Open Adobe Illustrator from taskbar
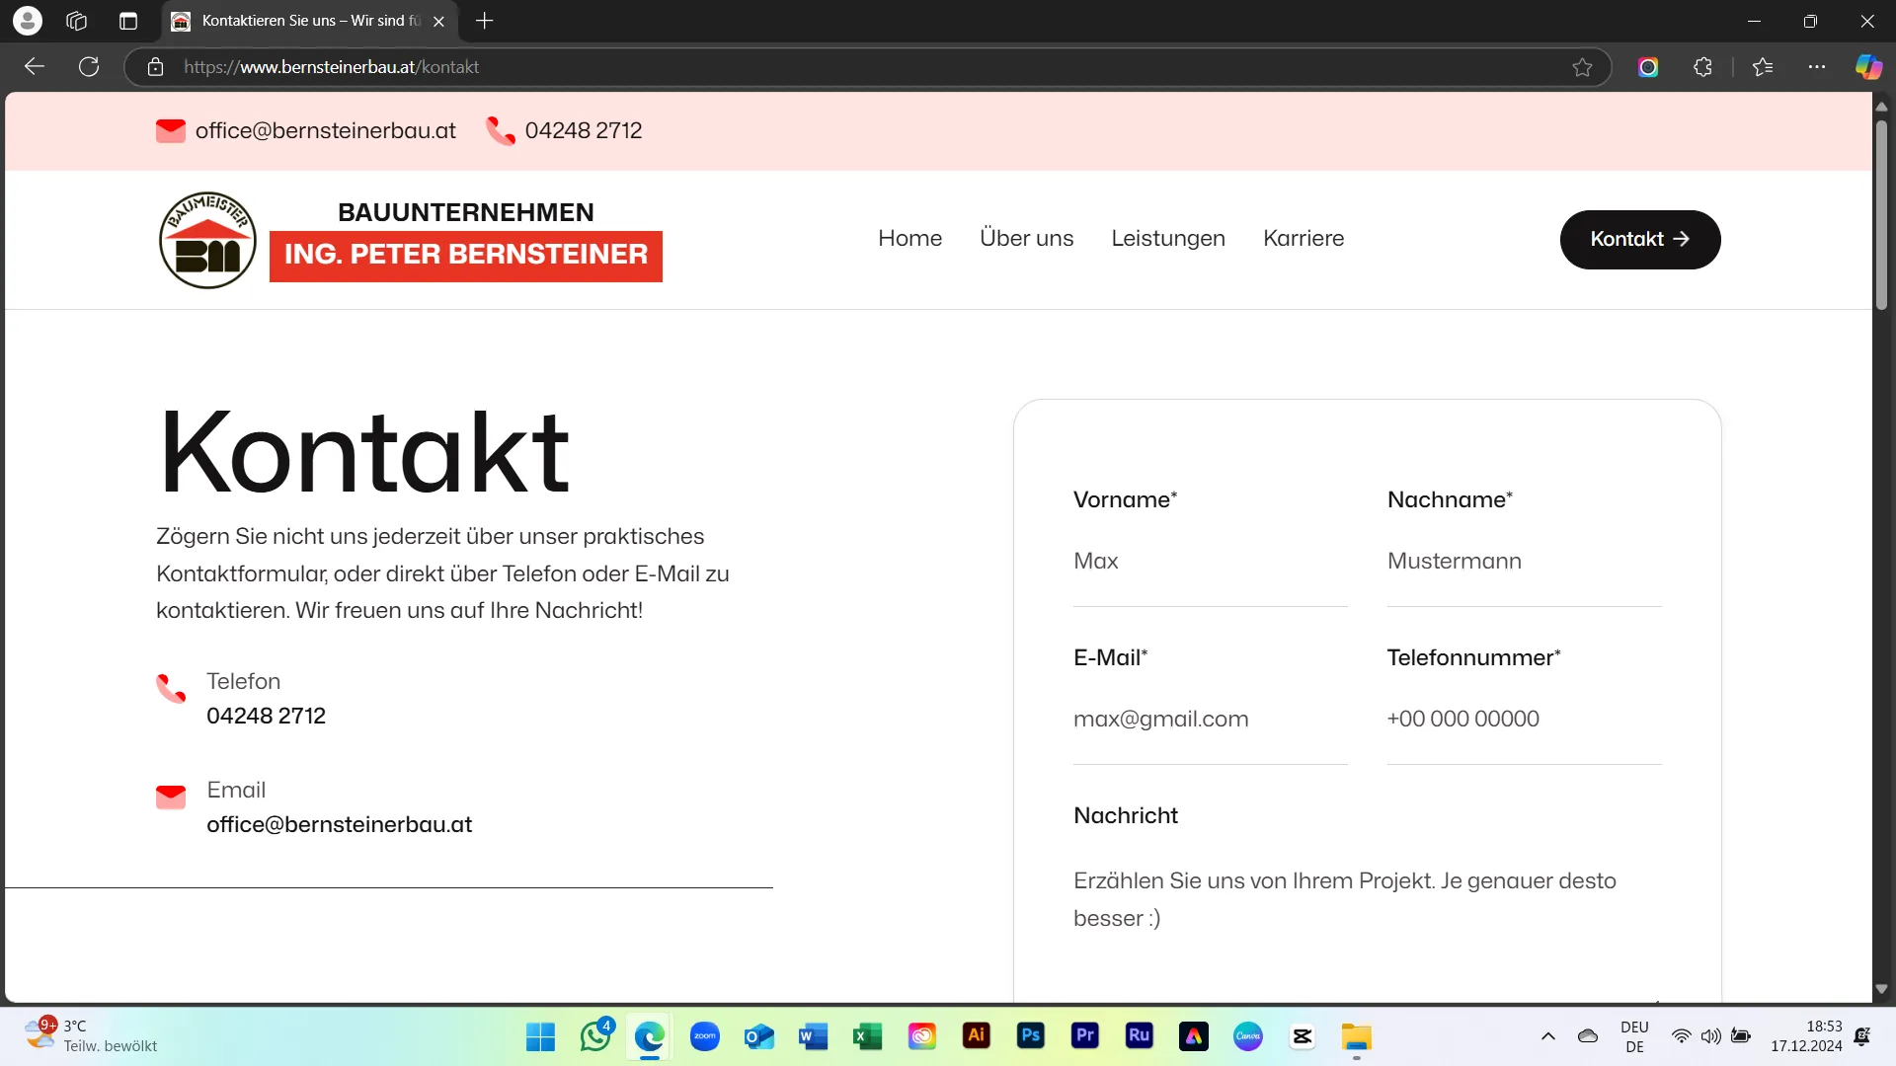The height and width of the screenshot is (1066, 1896). click(976, 1036)
